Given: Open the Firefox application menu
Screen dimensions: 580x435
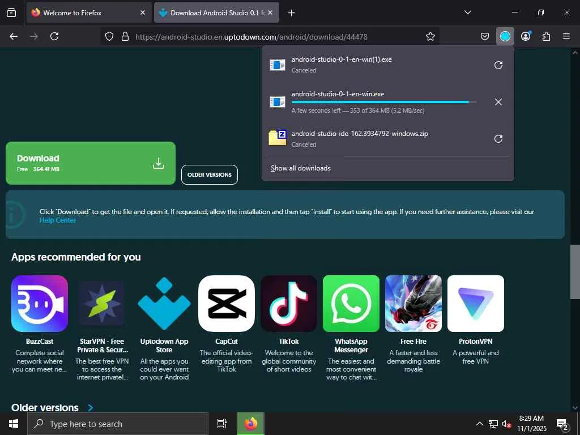Looking at the screenshot, I should (566, 36).
